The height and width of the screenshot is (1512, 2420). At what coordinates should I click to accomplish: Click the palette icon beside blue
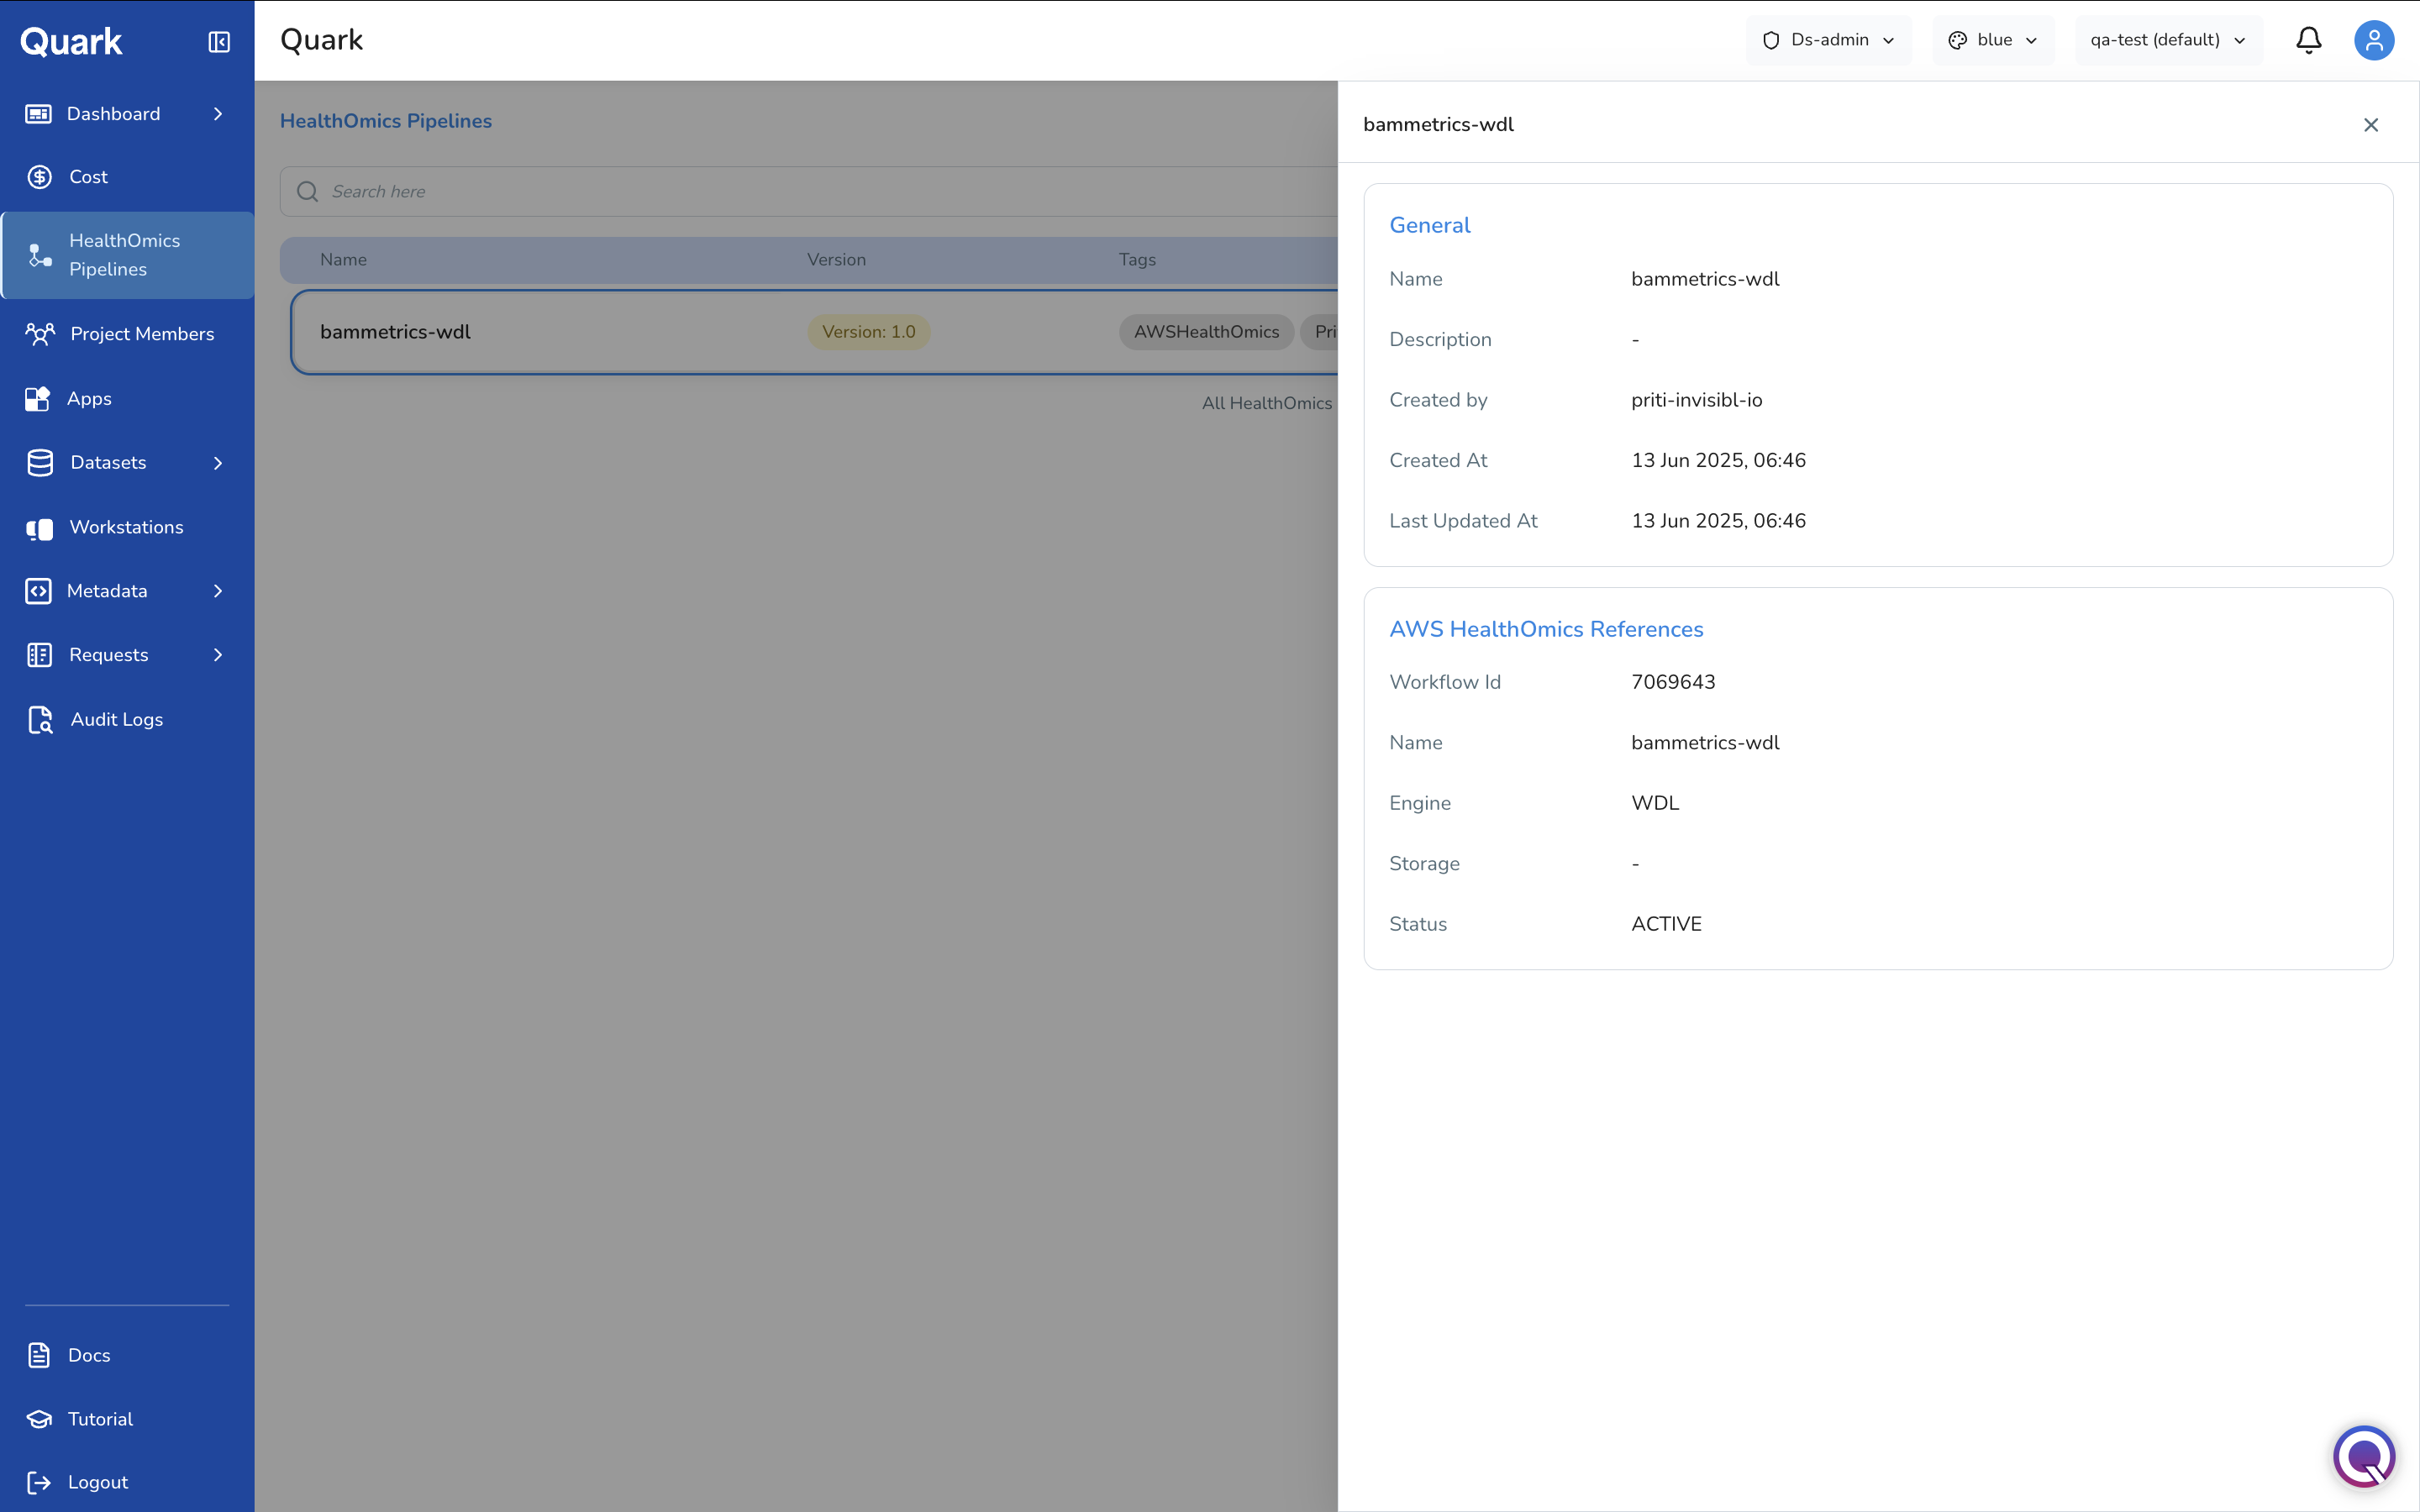pyautogui.click(x=1958, y=40)
